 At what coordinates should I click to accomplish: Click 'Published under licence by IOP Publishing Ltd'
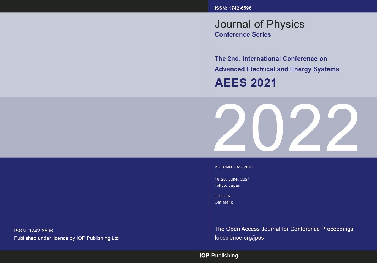66,238
